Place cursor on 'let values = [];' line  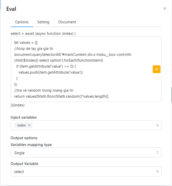pos(26,43)
